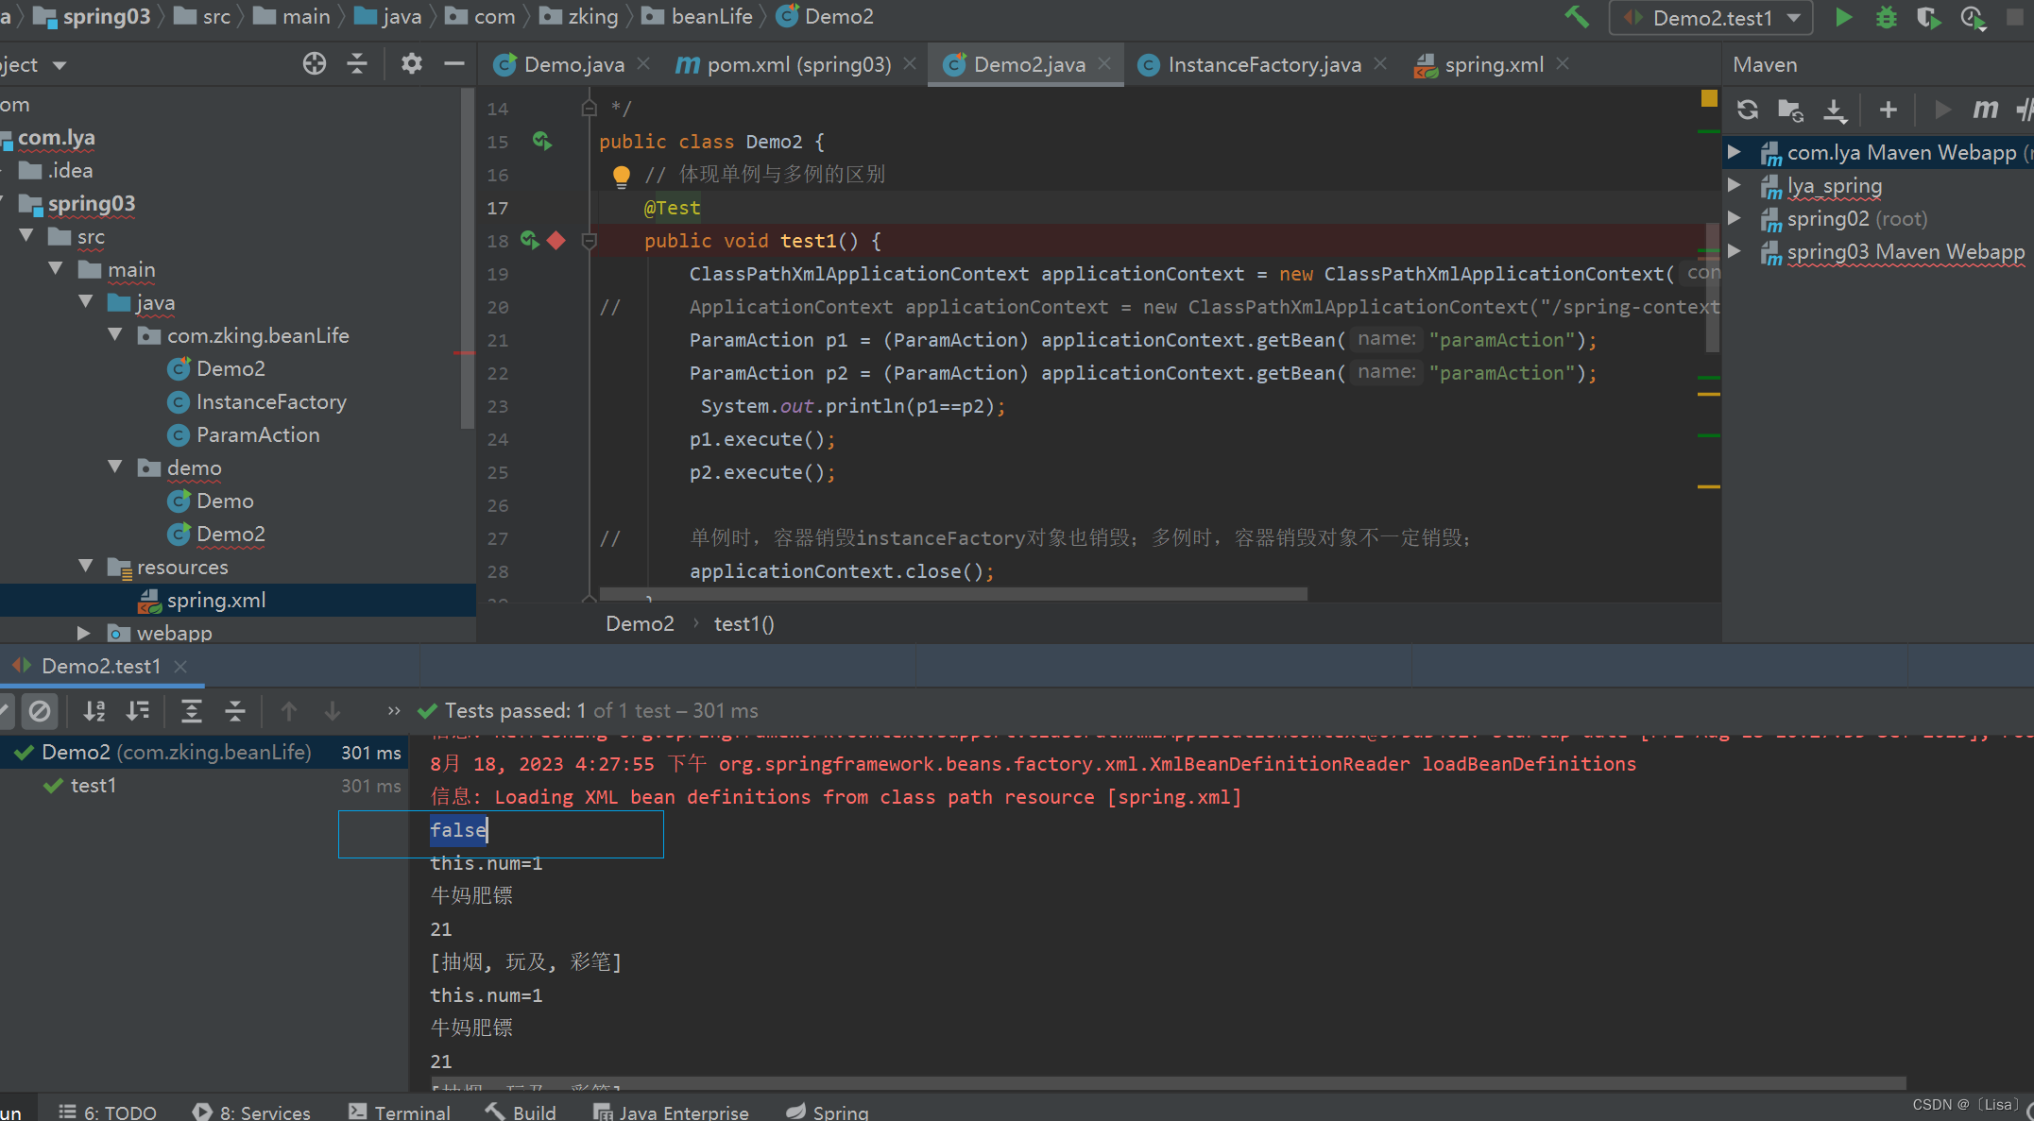Click the beanLife breadcrumb in navigation bar
2034x1121 pixels.
(698, 16)
